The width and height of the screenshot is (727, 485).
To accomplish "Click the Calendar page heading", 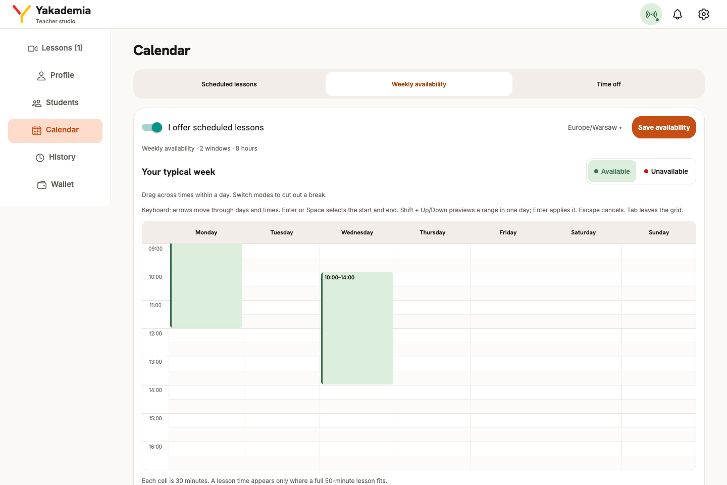I will (162, 51).
